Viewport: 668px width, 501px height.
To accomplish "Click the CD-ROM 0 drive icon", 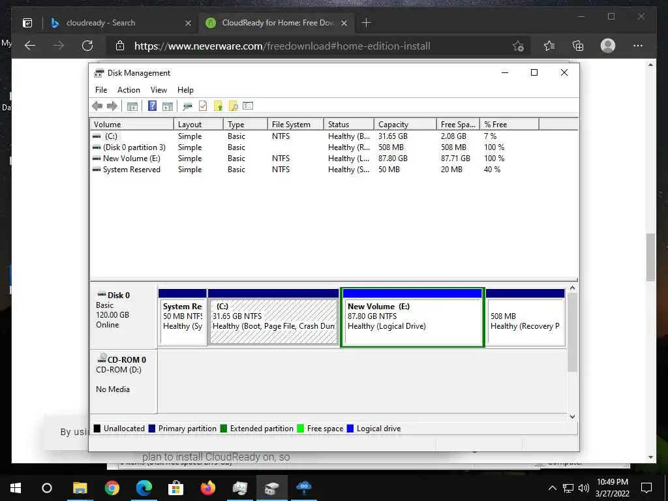I will (102, 358).
